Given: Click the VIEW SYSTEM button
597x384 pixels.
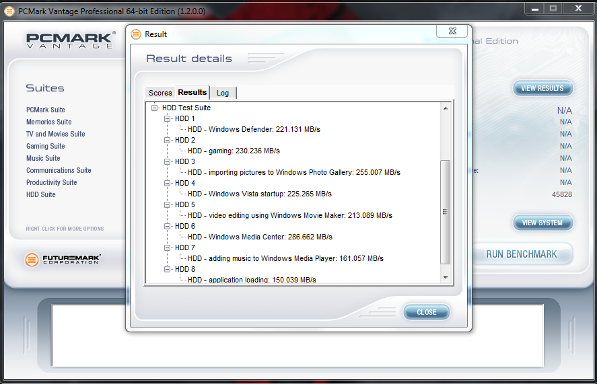Looking at the screenshot, I should (x=542, y=223).
